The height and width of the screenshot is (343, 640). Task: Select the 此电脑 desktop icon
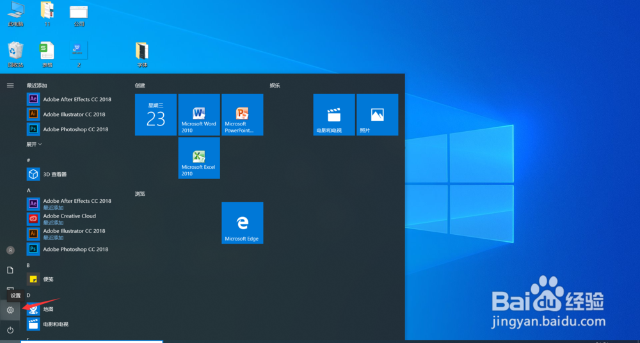click(15, 14)
